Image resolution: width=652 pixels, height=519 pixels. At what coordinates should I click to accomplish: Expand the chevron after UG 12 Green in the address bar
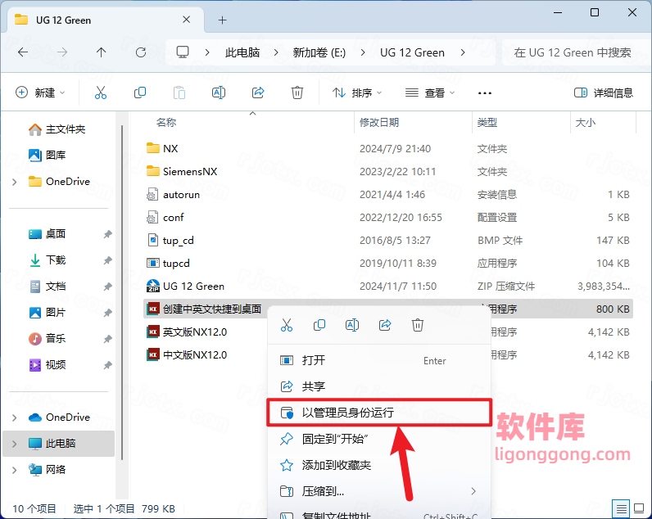tap(463, 52)
